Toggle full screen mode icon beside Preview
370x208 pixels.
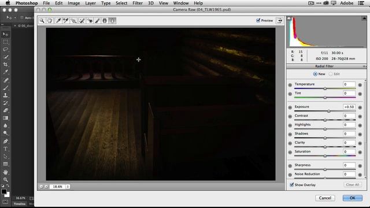[279, 21]
